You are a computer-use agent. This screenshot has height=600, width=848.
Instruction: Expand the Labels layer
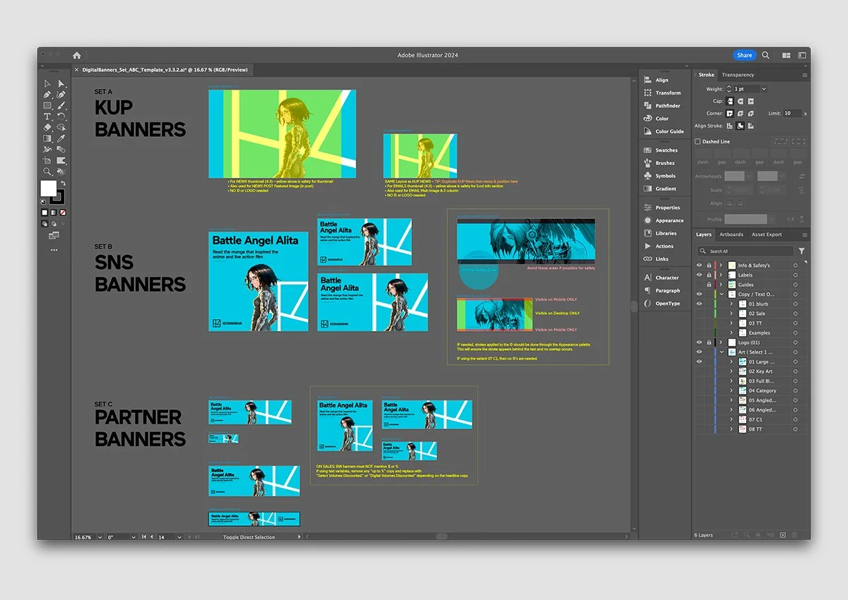point(722,275)
